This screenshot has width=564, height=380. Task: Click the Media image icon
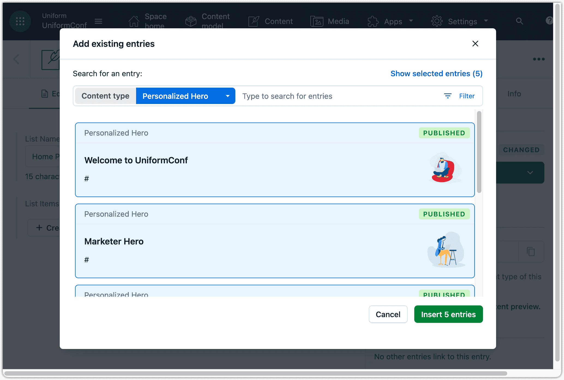317,21
